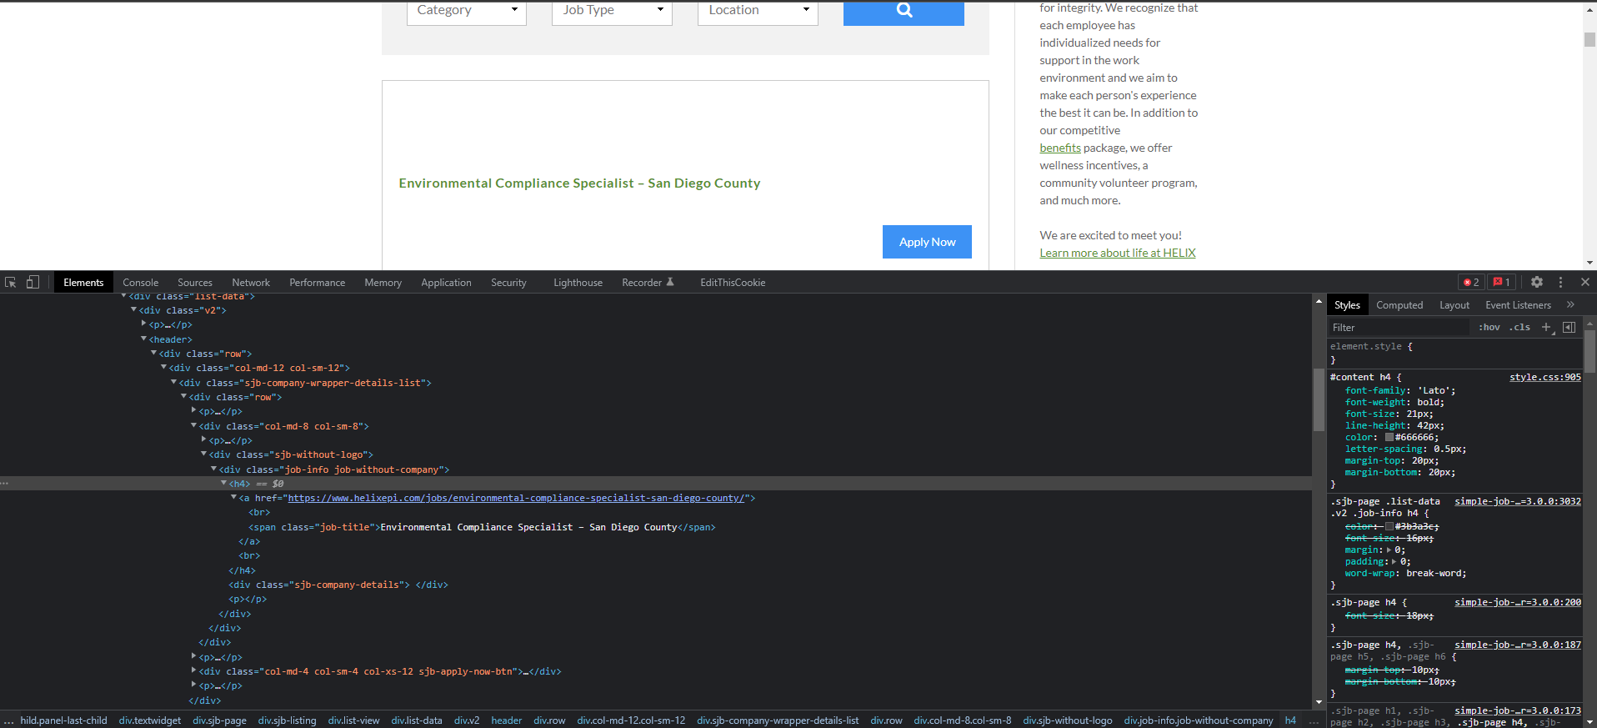Click the element.style rule block
The image size is (1597, 728).
[1454, 353]
